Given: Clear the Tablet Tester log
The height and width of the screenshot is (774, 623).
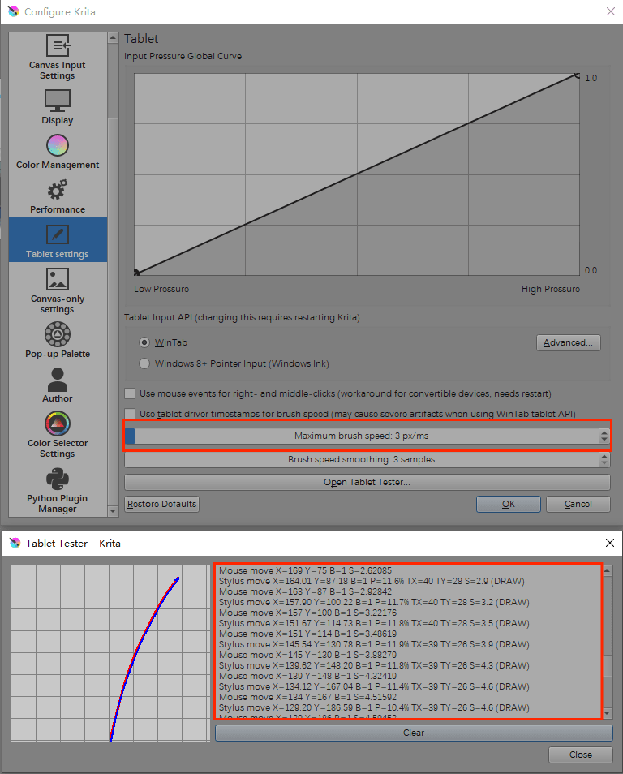Looking at the screenshot, I should 414,733.
